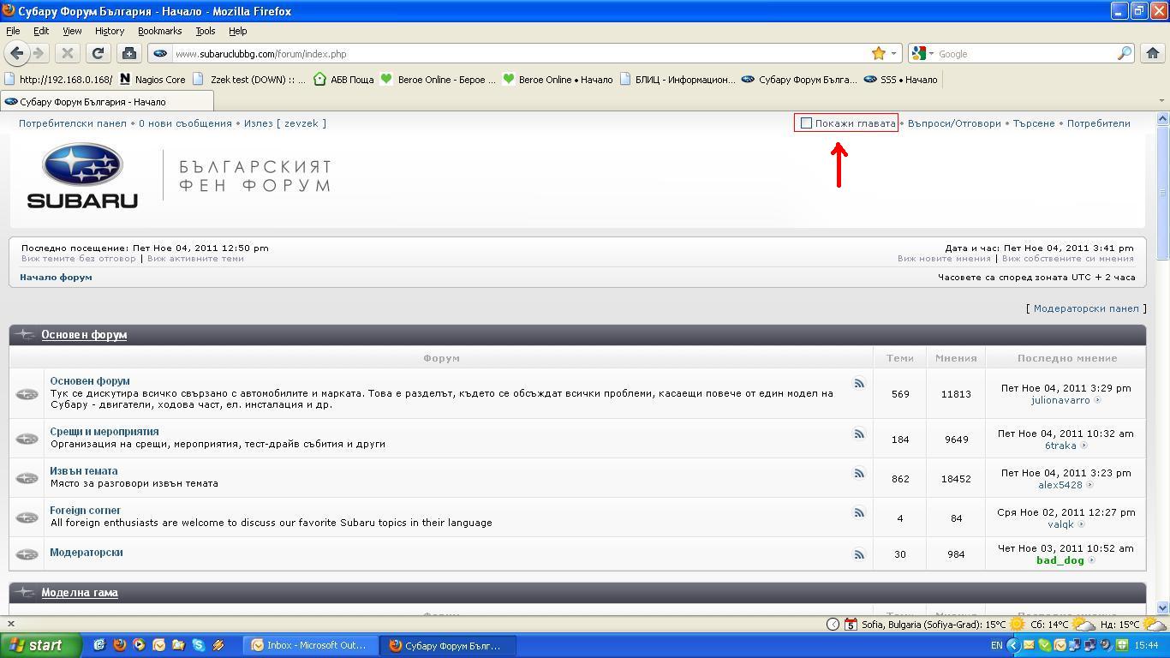
Task: Click the page vertical scrollbar thumb
Action: (x=1162, y=193)
